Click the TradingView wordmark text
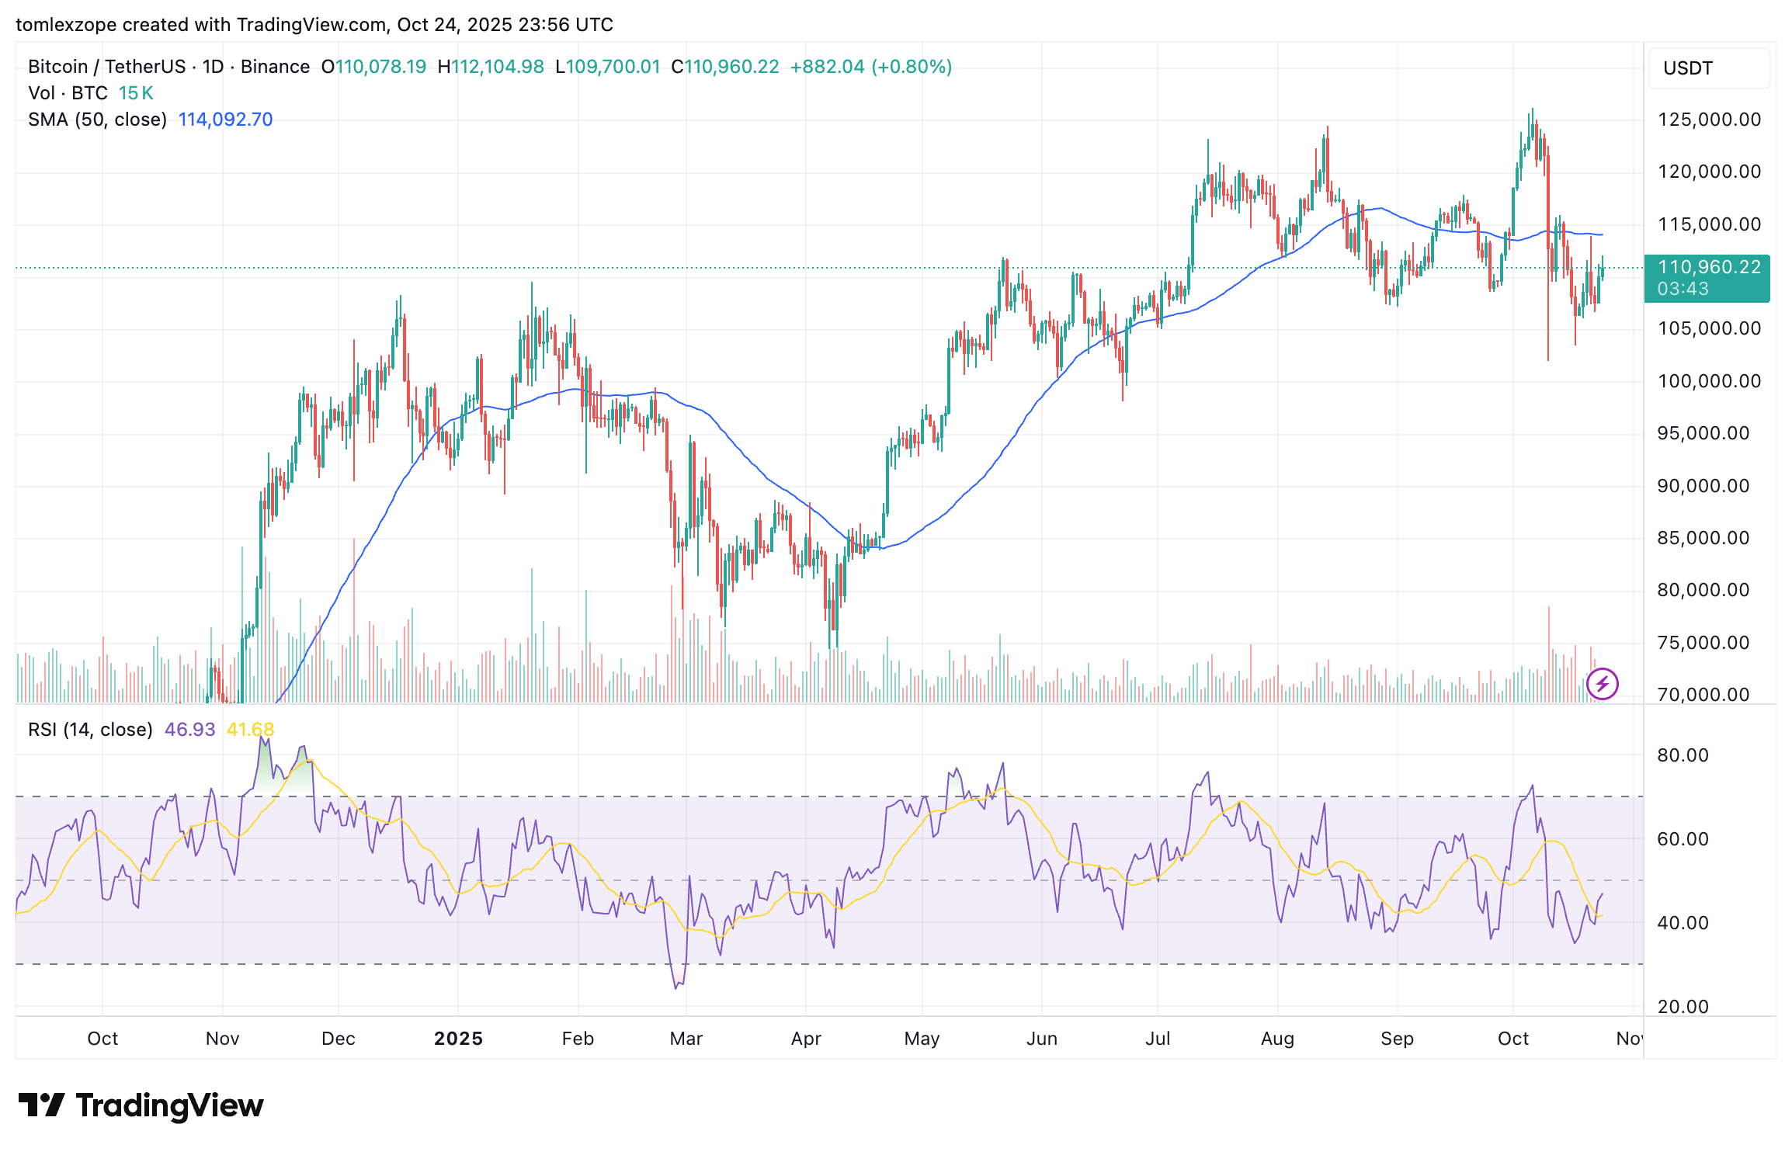This screenshot has width=1792, height=1152. [x=169, y=1105]
